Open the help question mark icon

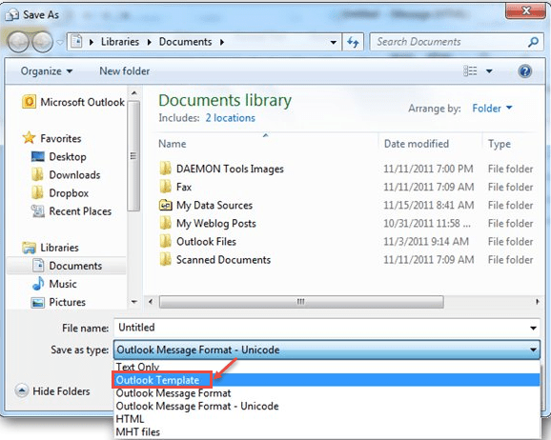point(524,71)
